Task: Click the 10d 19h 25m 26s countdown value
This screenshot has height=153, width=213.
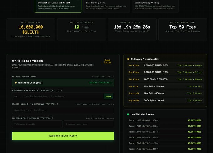Action: coord(132,27)
